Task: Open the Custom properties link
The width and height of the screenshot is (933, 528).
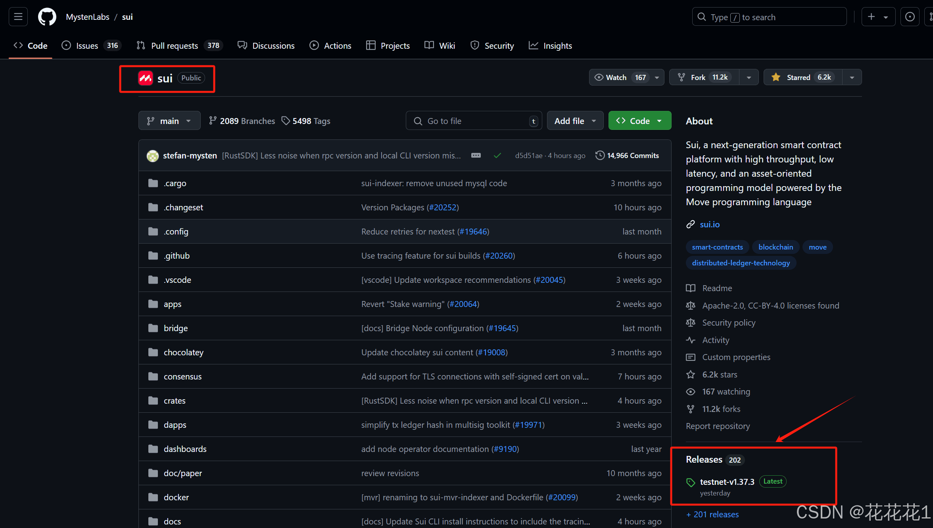Action: point(736,357)
